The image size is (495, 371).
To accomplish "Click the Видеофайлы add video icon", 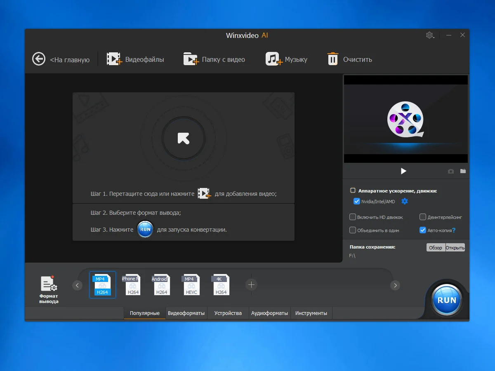I will (114, 59).
